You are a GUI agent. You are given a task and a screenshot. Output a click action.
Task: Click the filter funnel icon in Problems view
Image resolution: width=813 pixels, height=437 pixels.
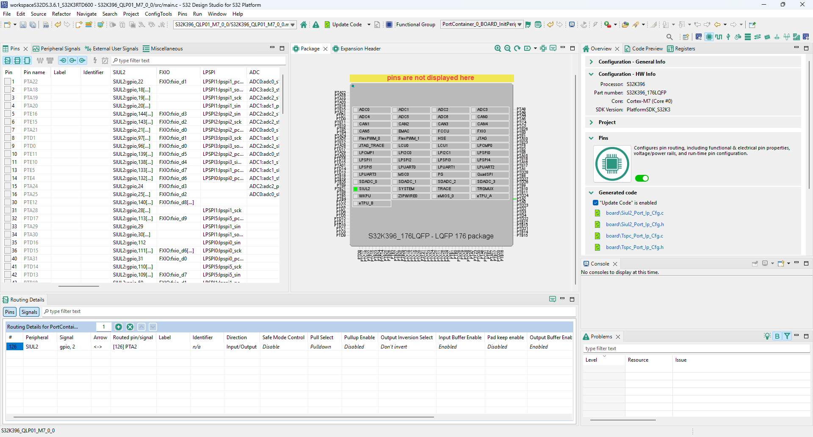coord(787,336)
